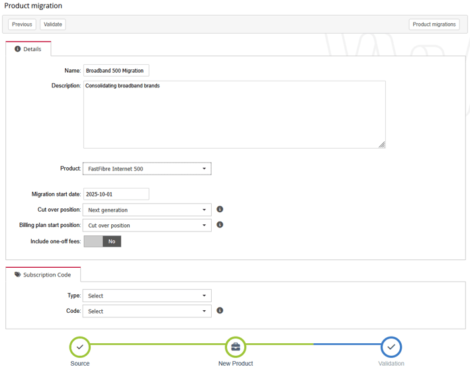470x369 pixels.
Task: Click the New Product step label
Action: tap(236, 363)
